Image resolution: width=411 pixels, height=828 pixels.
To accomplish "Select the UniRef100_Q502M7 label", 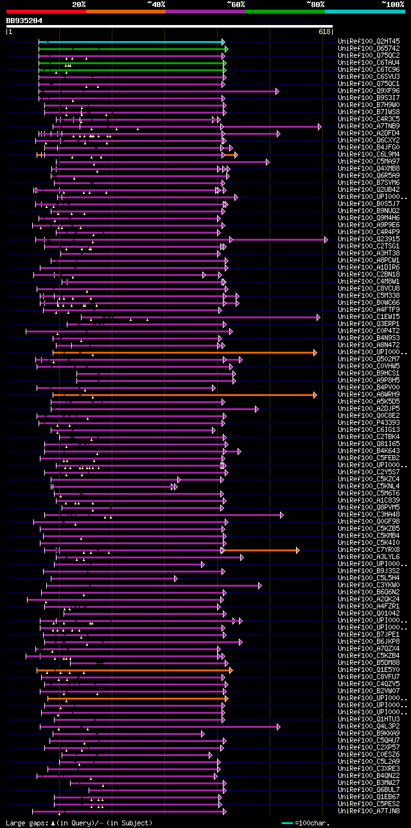I will click(x=369, y=359).
